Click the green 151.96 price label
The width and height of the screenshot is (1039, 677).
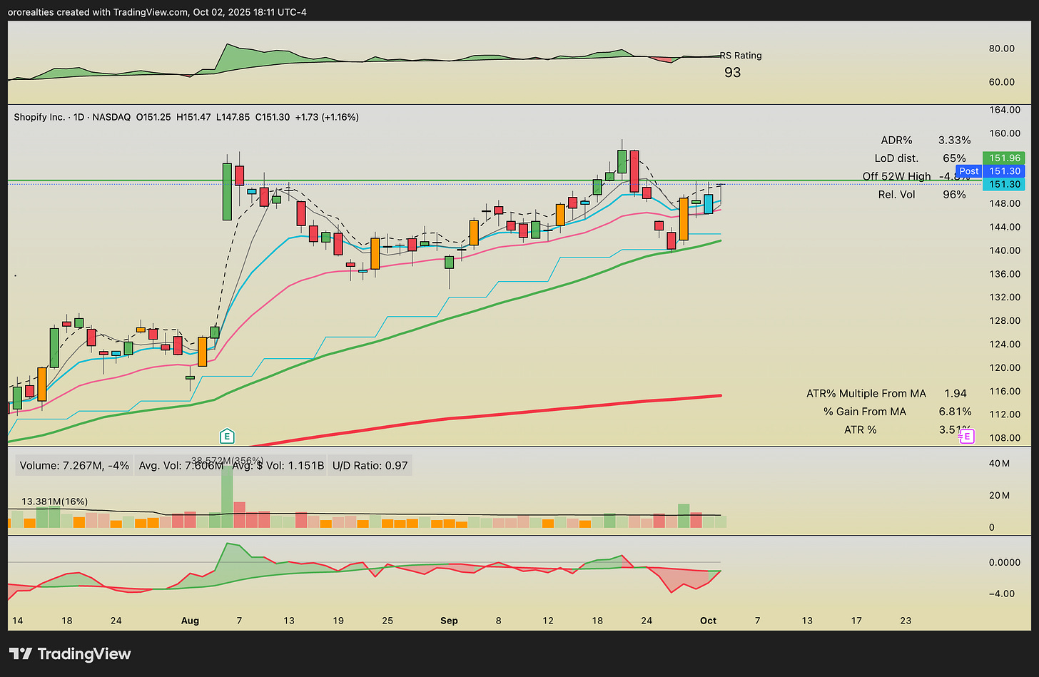point(1003,158)
